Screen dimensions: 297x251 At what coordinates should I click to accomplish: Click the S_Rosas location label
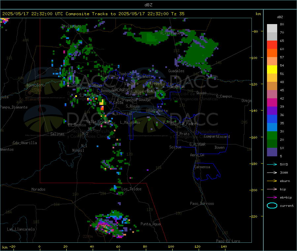[x=133, y=106]
